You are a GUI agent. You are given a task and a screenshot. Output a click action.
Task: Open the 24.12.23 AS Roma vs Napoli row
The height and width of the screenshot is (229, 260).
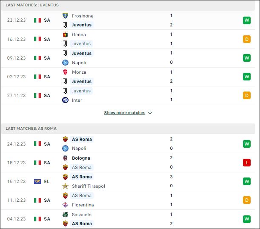[x=128, y=143]
